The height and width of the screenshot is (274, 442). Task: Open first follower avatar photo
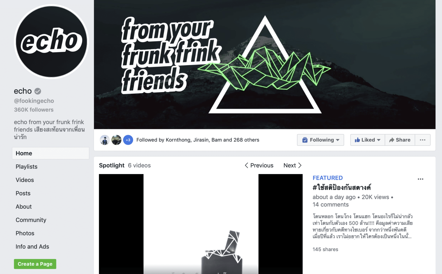tap(105, 140)
